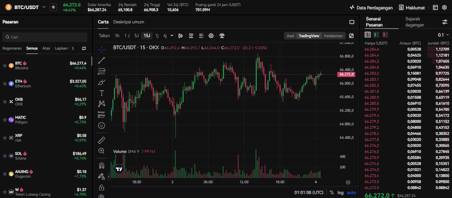Open the layout customization icon
Image resolution: width=452 pixels, height=198 pixels.
coord(435,8)
